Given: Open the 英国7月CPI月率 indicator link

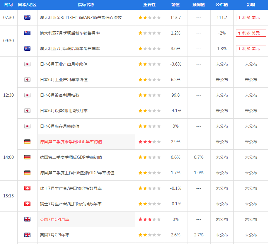Looking at the screenshot, I should click(55, 219).
